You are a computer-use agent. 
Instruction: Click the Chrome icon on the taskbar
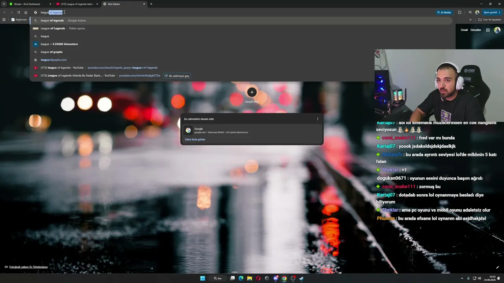tap(284, 278)
